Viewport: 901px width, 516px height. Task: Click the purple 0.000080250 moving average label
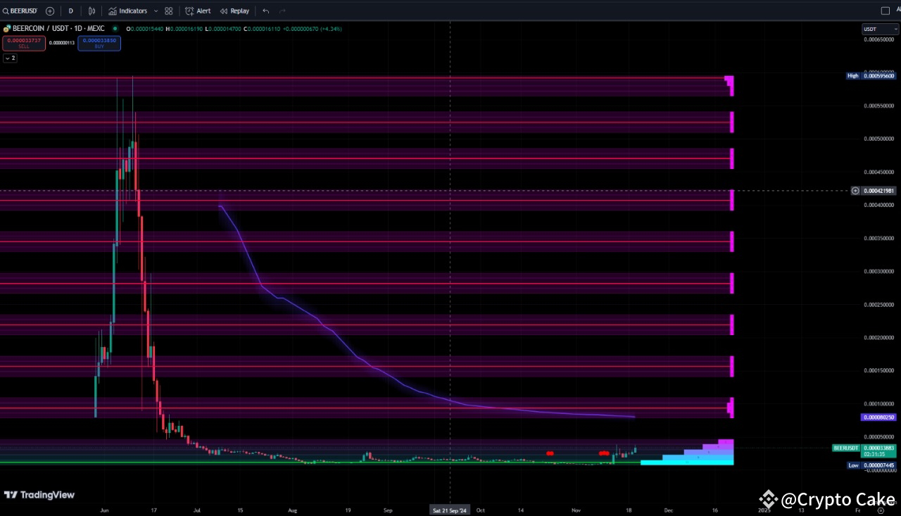(879, 417)
